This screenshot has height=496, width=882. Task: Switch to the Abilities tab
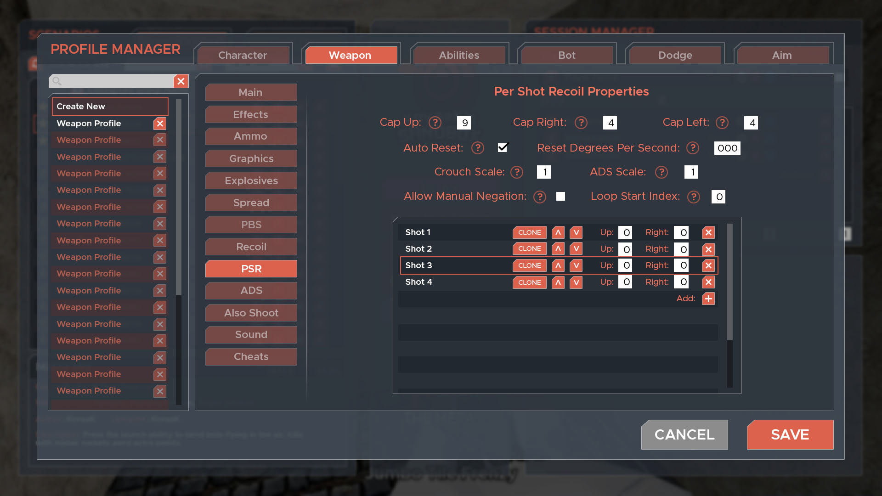point(458,55)
